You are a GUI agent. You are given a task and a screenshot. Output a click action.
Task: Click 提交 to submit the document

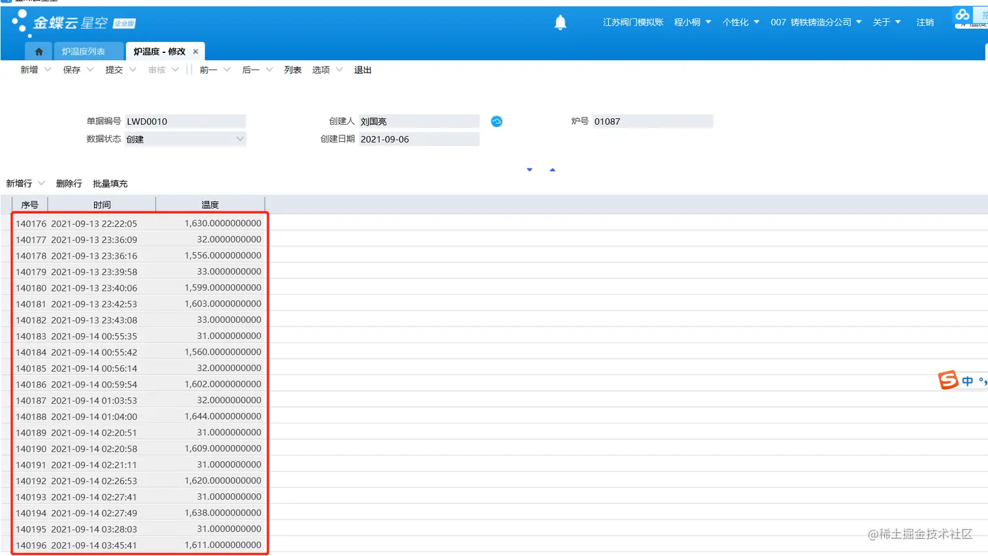point(114,69)
